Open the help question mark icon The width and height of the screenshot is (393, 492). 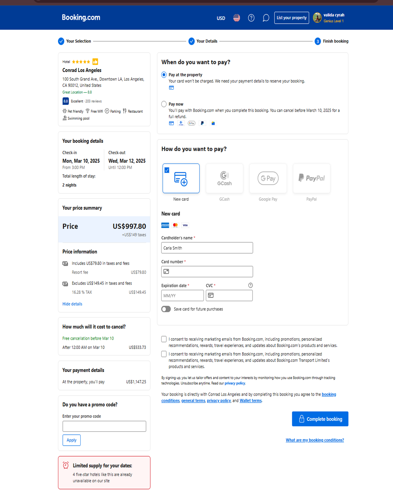(251, 18)
